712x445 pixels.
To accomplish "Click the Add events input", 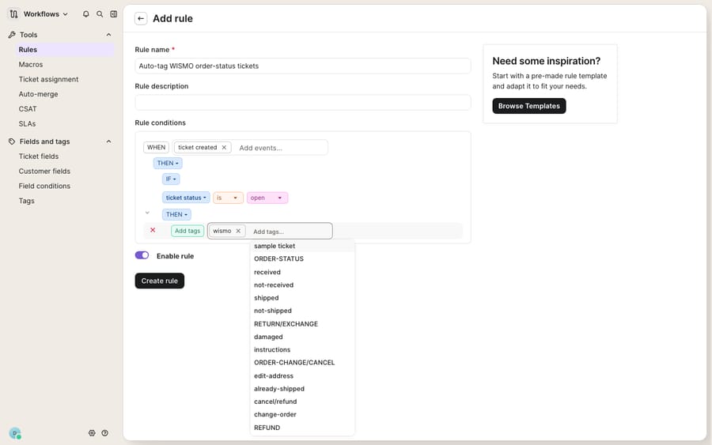I will coord(280,148).
